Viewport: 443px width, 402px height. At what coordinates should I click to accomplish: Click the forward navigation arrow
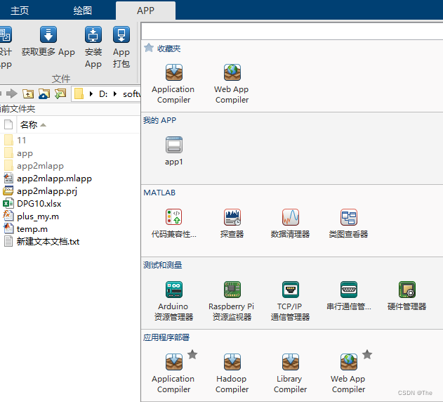tap(12, 93)
